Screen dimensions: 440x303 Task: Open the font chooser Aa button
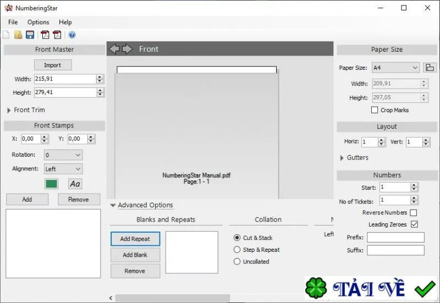[75, 184]
